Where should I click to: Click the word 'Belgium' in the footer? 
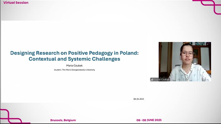pyautogui.click(x=69, y=120)
